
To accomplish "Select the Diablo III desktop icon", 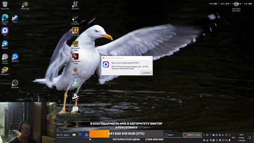I will click(75, 71).
